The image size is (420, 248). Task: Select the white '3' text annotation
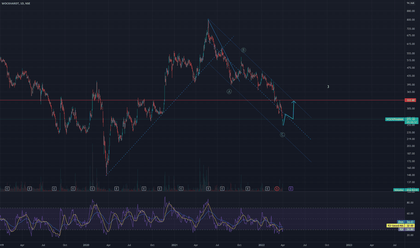pos(328,87)
